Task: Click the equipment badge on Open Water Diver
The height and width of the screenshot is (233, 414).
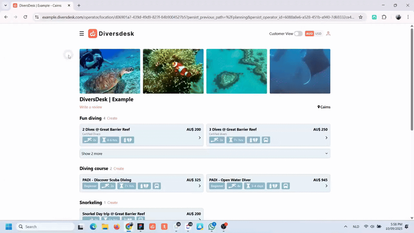Action: tap(273, 186)
